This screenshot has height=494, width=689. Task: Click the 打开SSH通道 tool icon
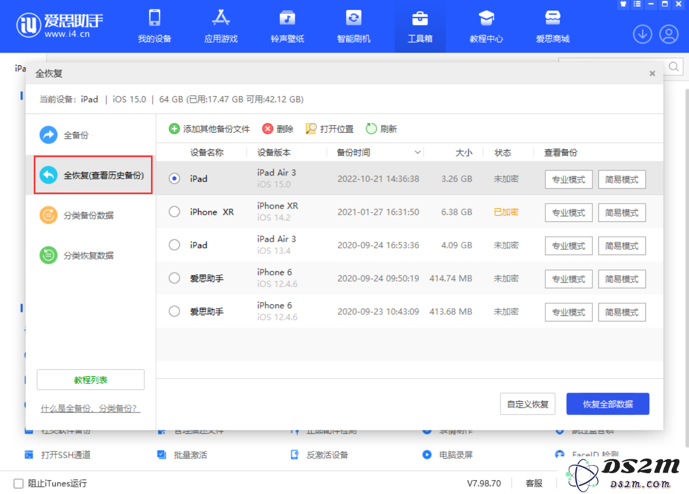pyautogui.click(x=29, y=455)
